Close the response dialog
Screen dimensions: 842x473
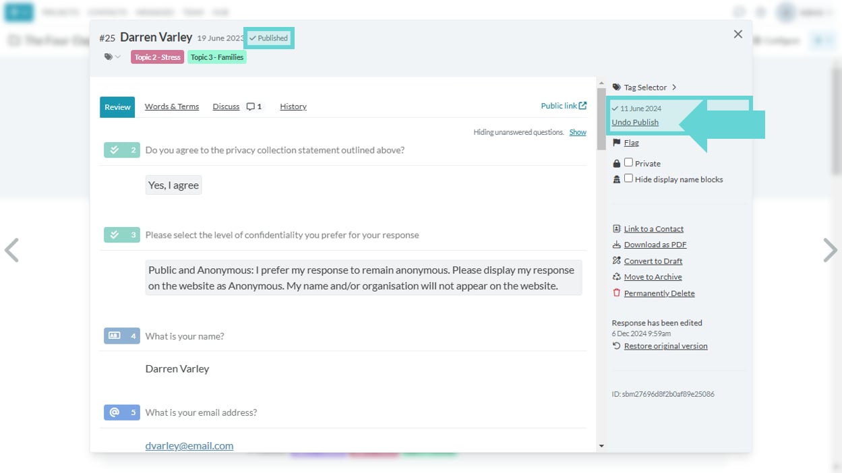(738, 34)
